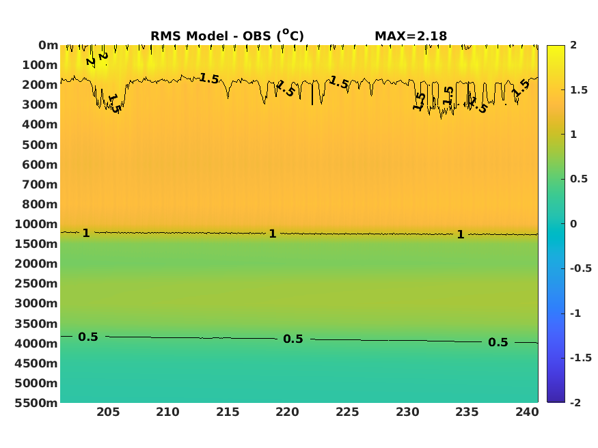Select the '800m' depth axis label

[x=40, y=204]
